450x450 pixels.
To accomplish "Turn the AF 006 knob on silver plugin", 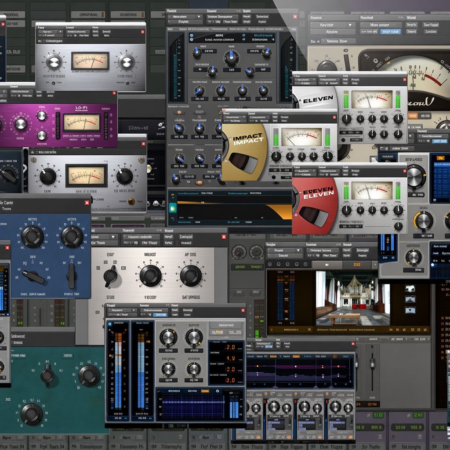I will [x=191, y=276].
